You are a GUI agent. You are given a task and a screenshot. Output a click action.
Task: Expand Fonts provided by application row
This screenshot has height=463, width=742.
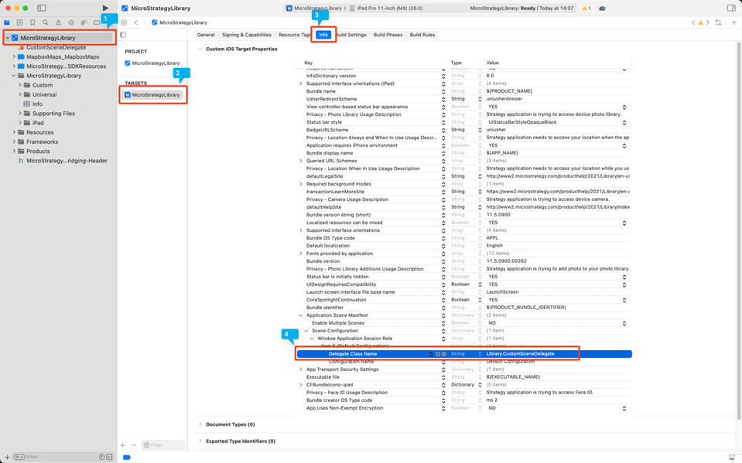click(300, 254)
